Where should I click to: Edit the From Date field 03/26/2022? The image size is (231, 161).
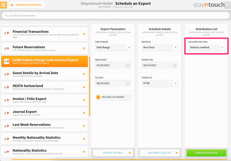113,65
